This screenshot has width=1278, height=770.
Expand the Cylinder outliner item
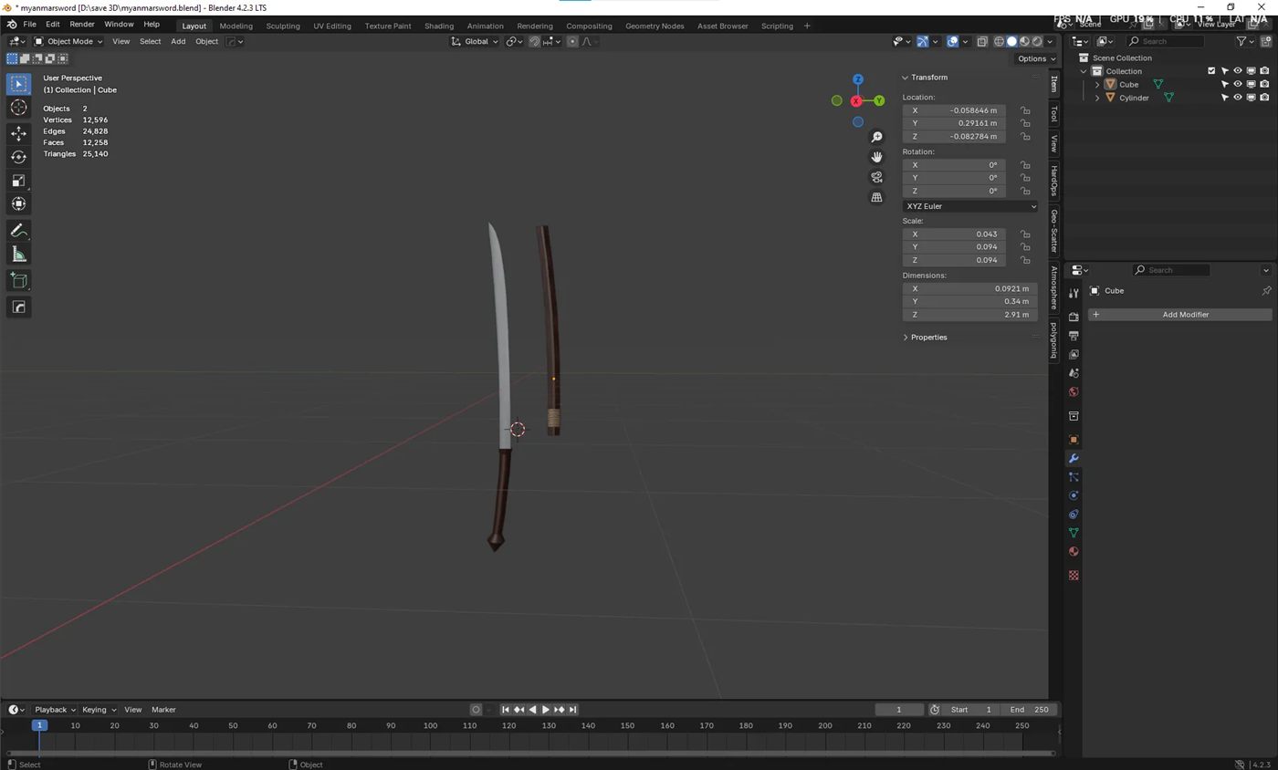point(1097,98)
